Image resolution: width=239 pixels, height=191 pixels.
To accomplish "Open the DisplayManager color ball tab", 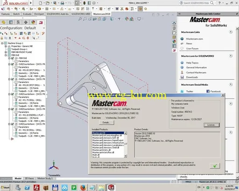I will click(x=33, y=22).
